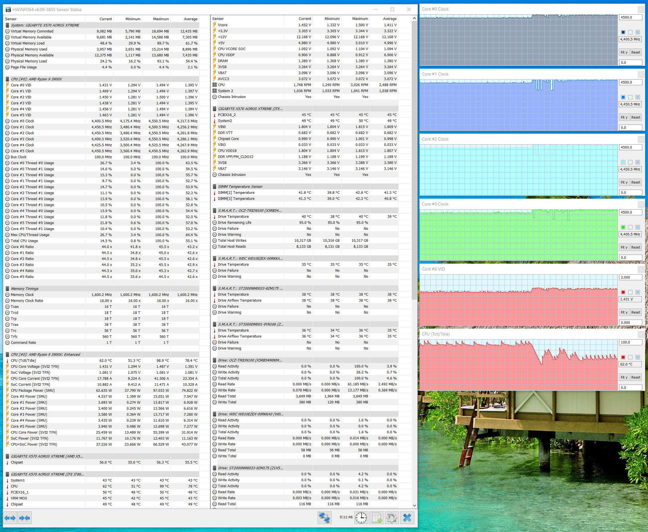Select the DIMM Temperature Sensor group header
This screenshot has width=648, height=532.
coord(240,187)
